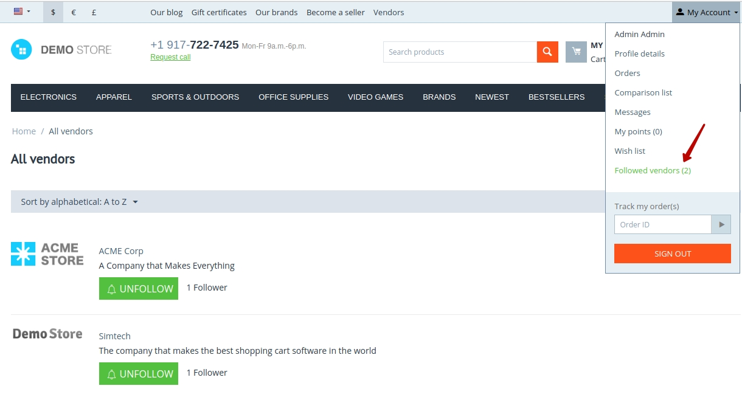Image resolution: width=742 pixels, height=397 pixels.
Task: Click the Demo Store logo icon
Action: point(21,49)
